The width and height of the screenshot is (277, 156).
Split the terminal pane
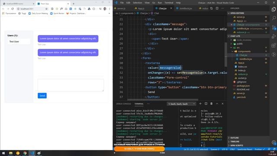pyautogui.click(x=206, y=104)
